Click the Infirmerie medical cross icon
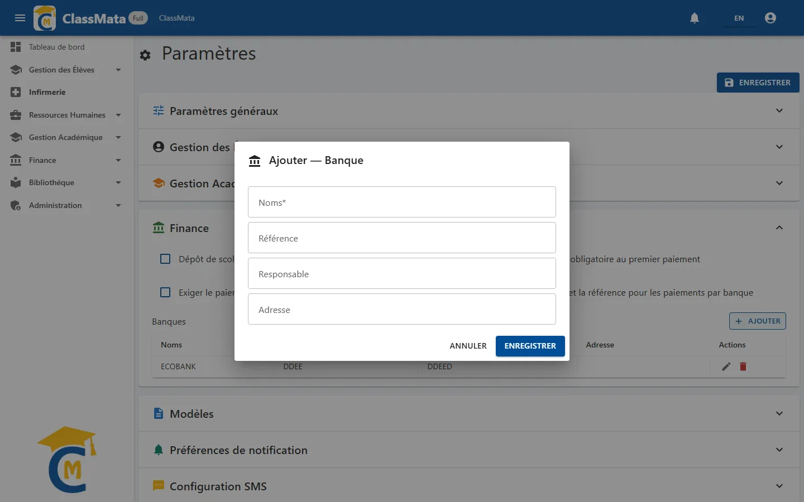 (x=16, y=92)
